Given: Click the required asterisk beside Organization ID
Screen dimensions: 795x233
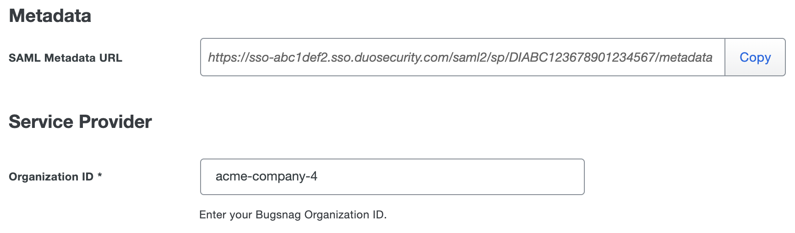Looking at the screenshot, I should 100,176.
